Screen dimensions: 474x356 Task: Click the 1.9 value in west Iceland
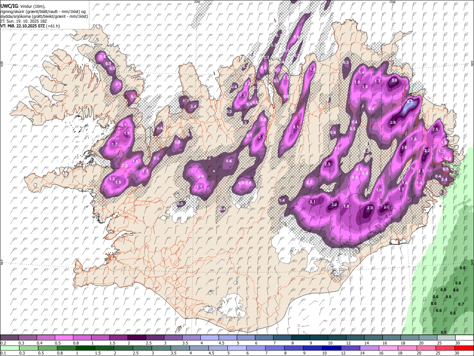tap(127, 133)
